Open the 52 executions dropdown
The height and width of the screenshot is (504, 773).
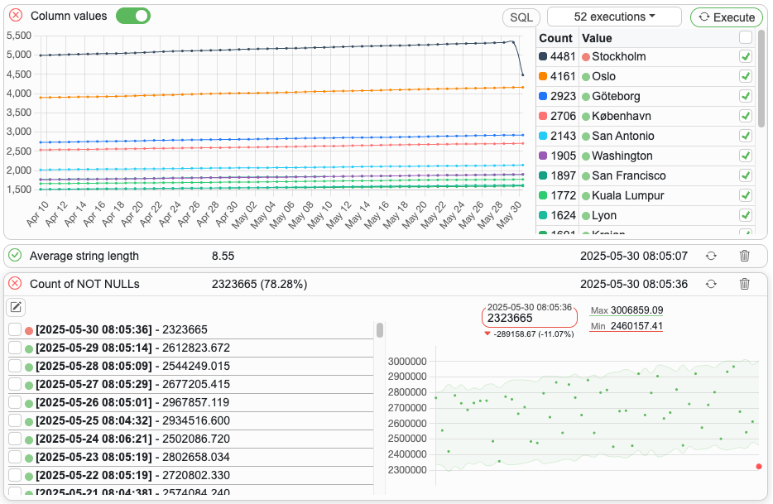click(x=614, y=17)
